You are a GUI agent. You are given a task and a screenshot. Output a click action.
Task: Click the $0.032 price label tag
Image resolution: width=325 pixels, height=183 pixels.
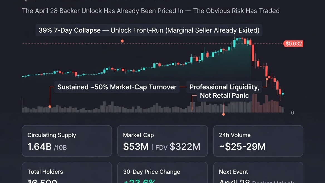[294, 44]
